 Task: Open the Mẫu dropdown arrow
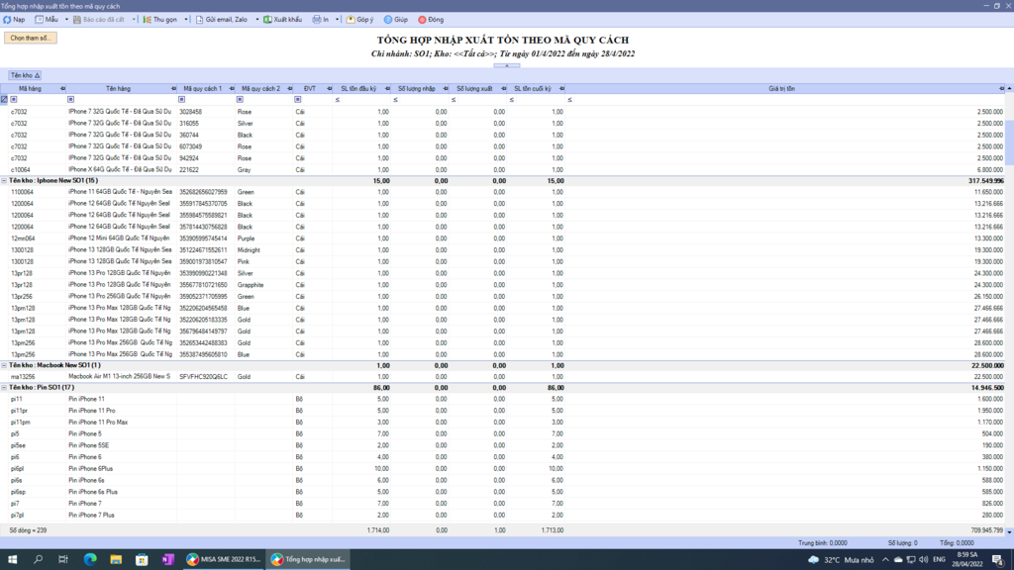coord(66,20)
